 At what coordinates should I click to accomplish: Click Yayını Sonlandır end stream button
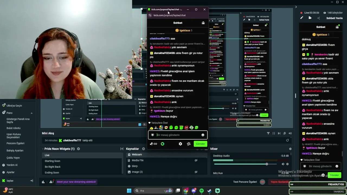point(279,182)
